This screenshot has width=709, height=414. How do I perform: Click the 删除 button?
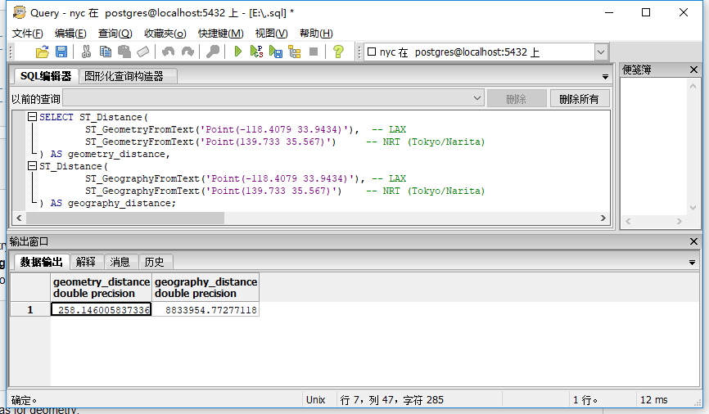point(517,98)
